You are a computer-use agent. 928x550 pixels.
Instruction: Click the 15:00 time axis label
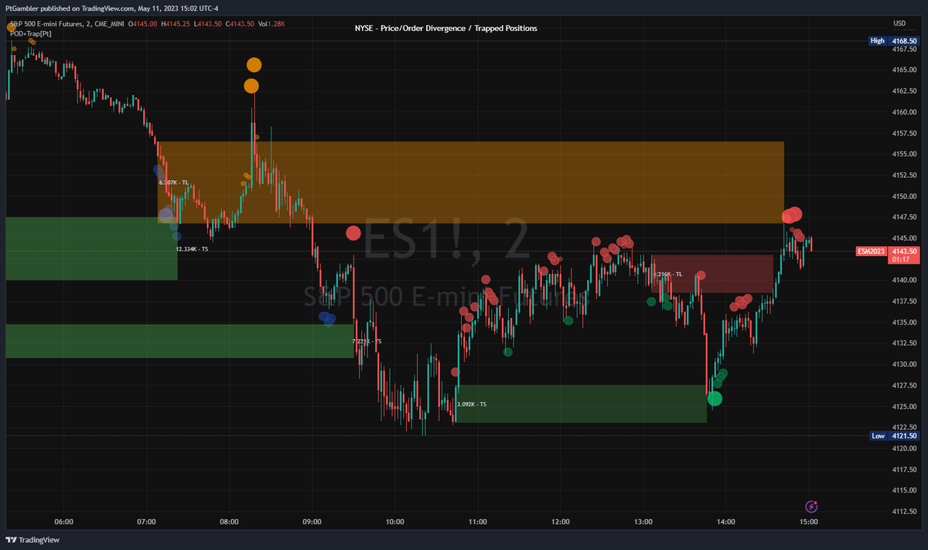pyautogui.click(x=809, y=521)
